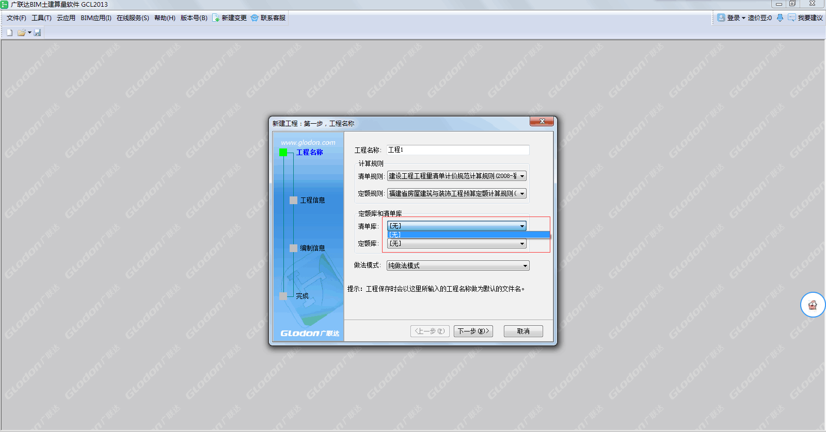Click the <上一步(P) button
The height and width of the screenshot is (432, 826).
[430, 331]
